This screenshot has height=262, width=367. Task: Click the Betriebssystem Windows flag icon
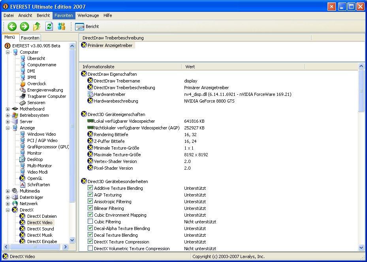click(x=15, y=115)
